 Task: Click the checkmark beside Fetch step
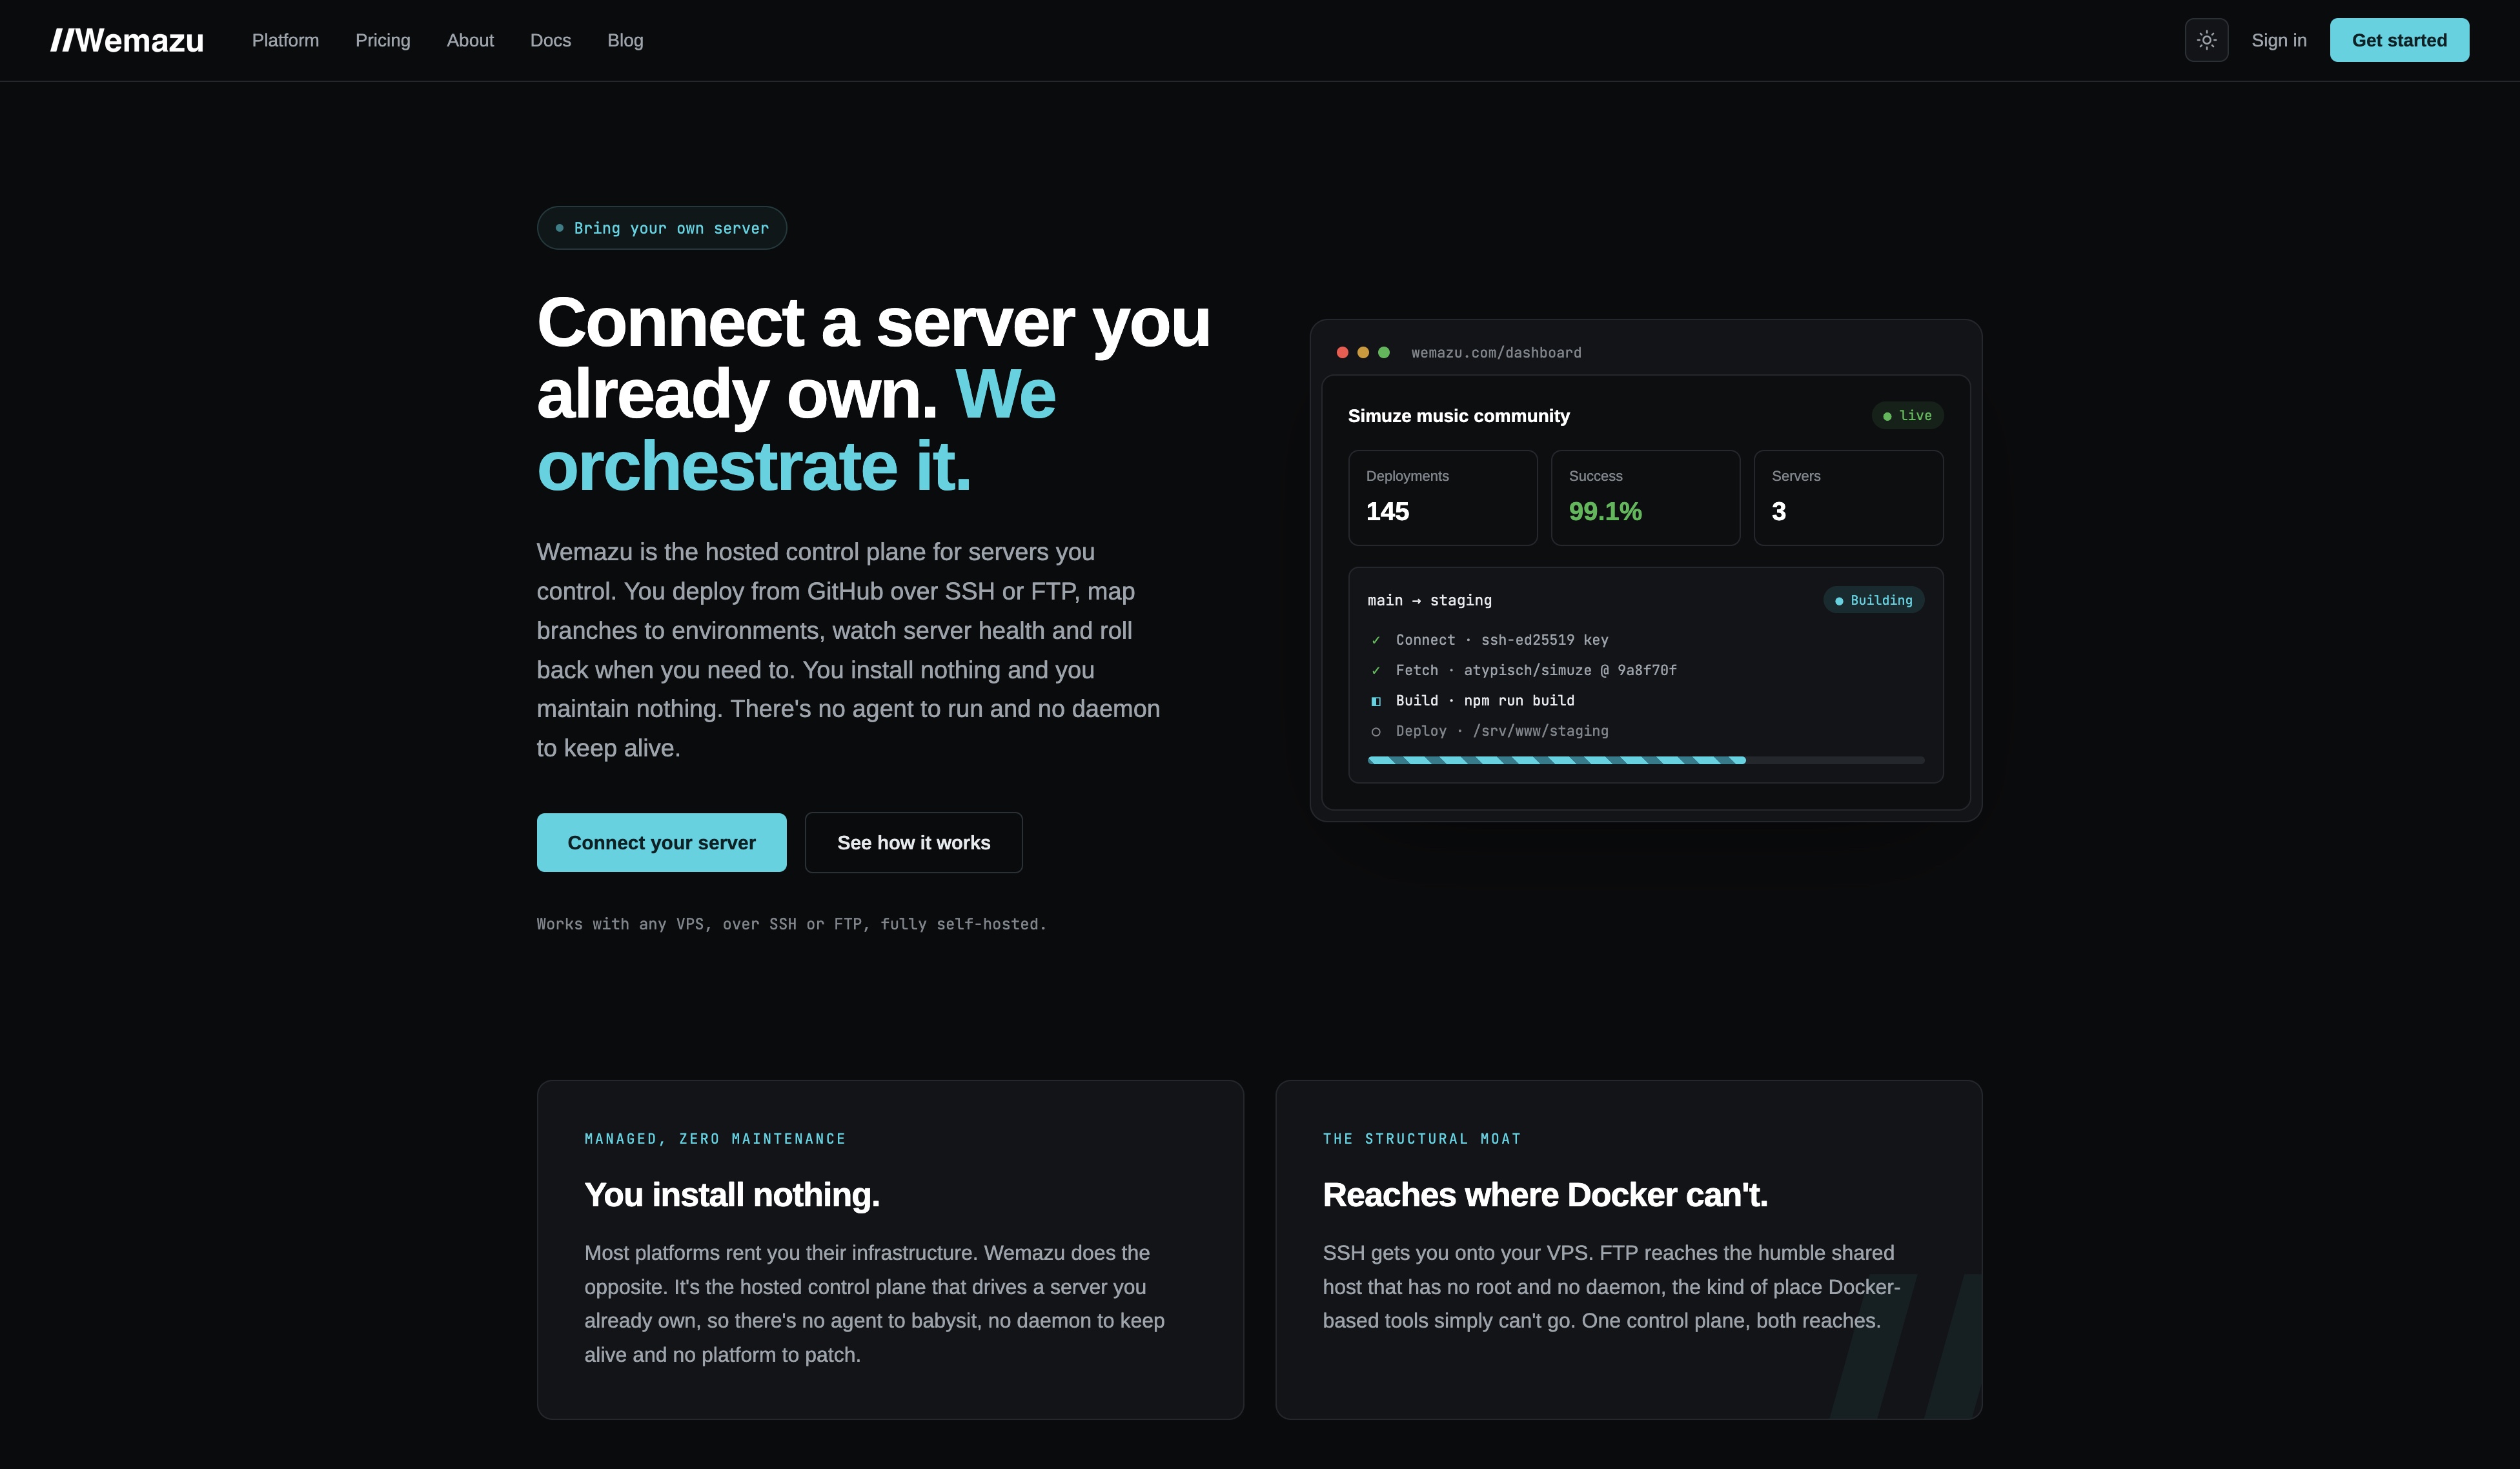coord(1376,670)
